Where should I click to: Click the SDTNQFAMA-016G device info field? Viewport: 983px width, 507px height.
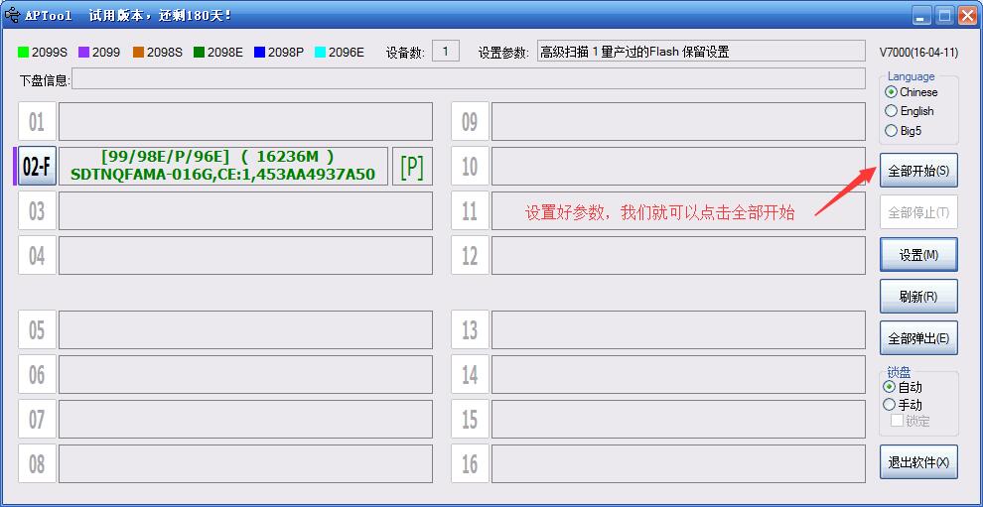(x=223, y=167)
